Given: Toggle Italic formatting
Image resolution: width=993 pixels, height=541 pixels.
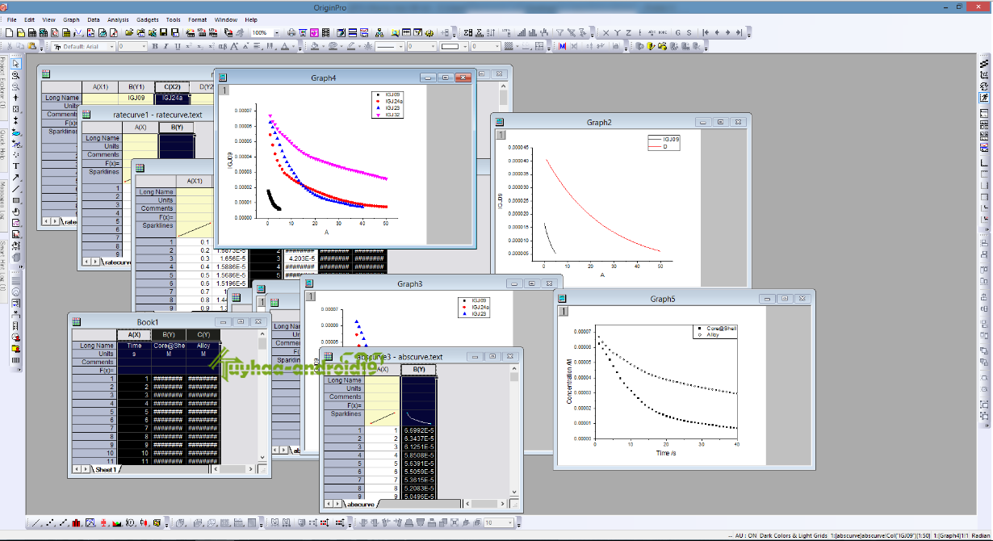Looking at the screenshot, I should click(165, 47).
